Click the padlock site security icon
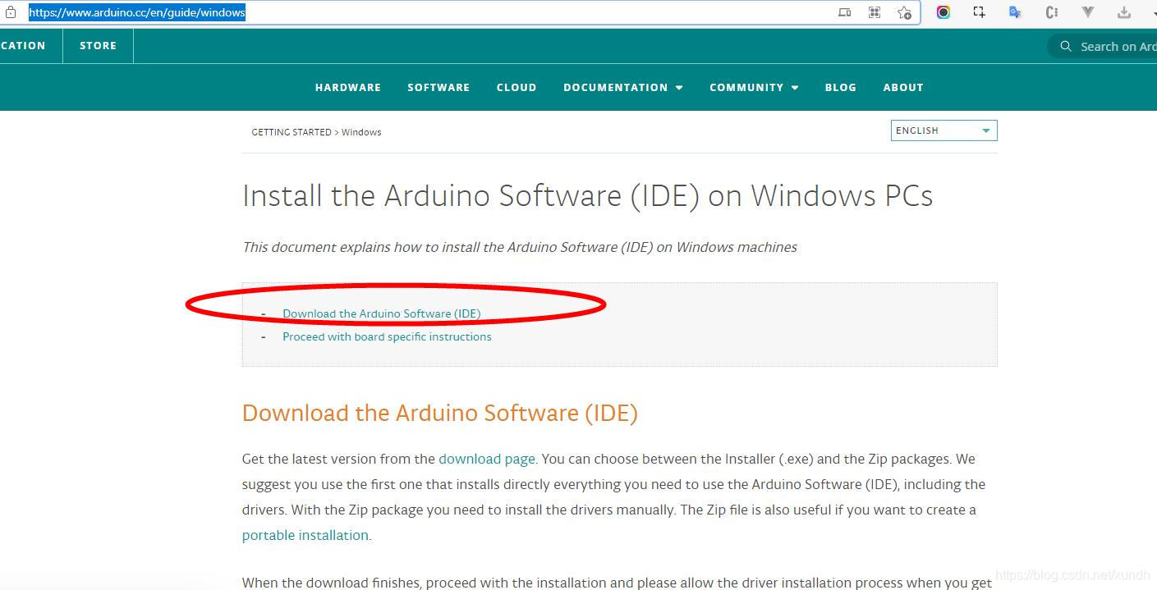This screenshot has height=590, width=1157. pyautogui.click(x=11, y=12)
